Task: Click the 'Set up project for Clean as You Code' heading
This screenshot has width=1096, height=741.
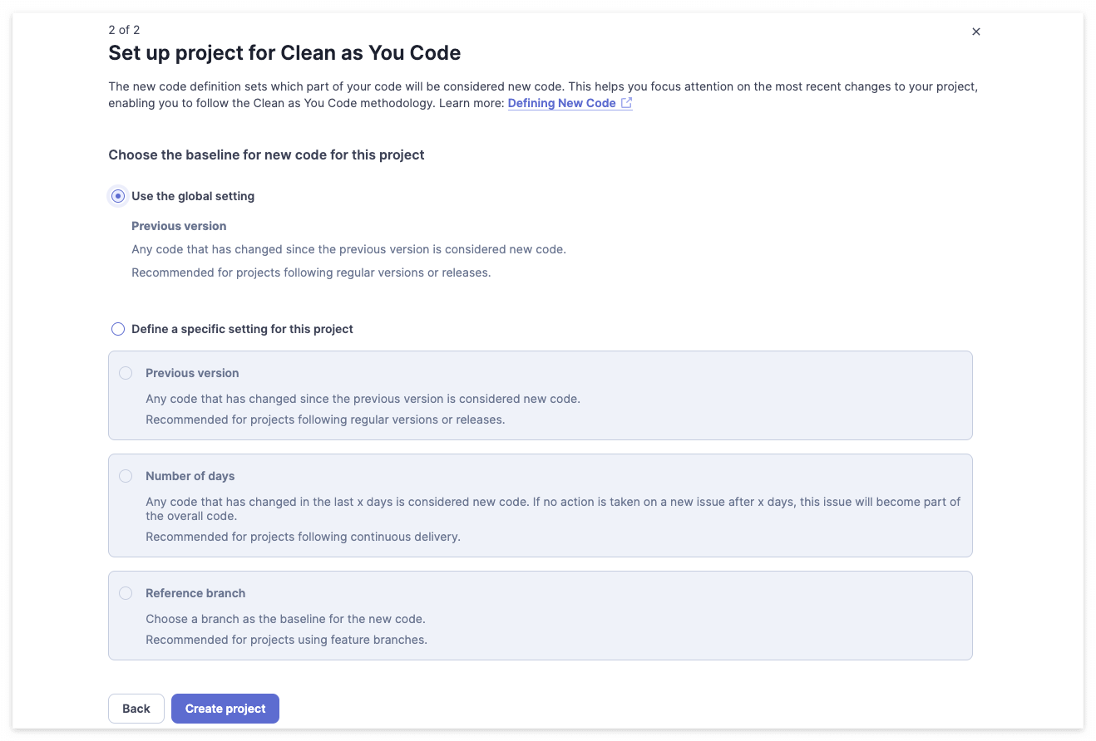Action: pos(284,53)
